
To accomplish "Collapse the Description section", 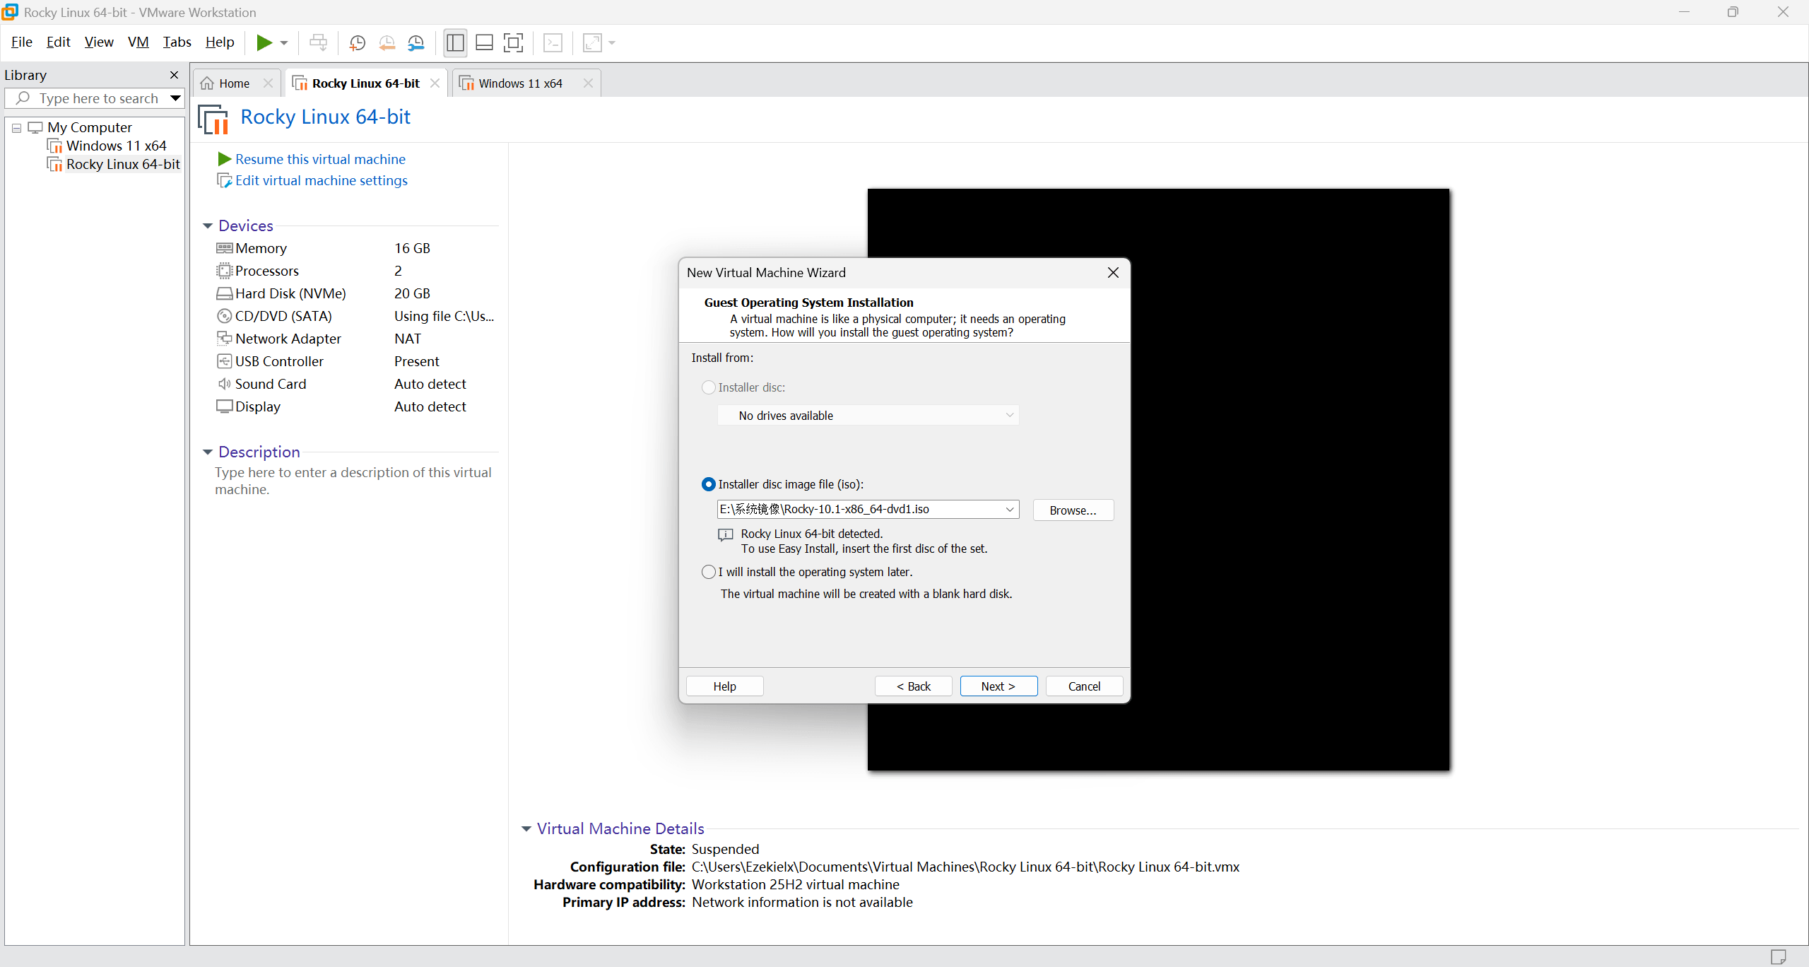I will (208, 452).
